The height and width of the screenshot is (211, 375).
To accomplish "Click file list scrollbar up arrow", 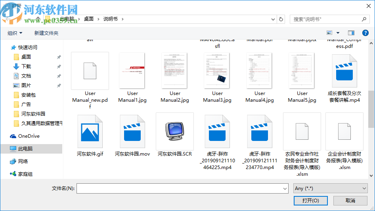I will coord(371,43).
